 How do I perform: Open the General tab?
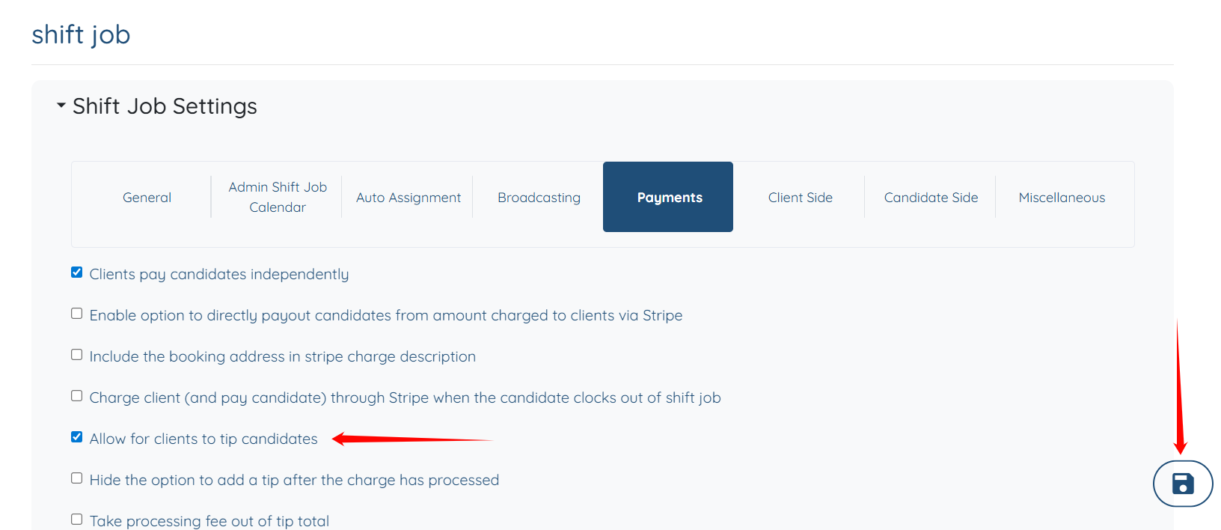point(147,198)
